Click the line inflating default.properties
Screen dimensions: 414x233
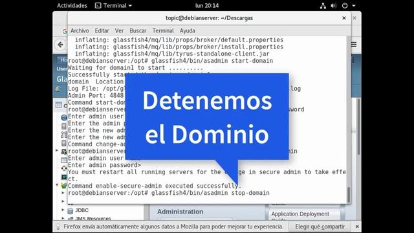179,40
